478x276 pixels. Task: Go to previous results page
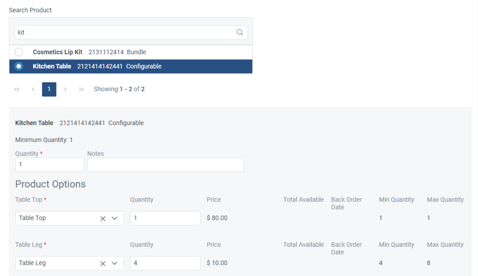pos(33,89)
